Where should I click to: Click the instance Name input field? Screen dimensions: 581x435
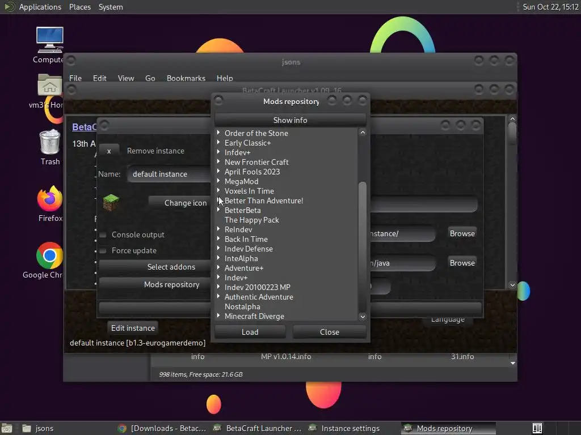[169, 174]
